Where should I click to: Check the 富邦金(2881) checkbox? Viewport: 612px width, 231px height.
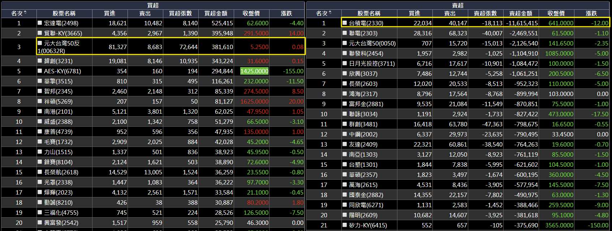point(345,104)
